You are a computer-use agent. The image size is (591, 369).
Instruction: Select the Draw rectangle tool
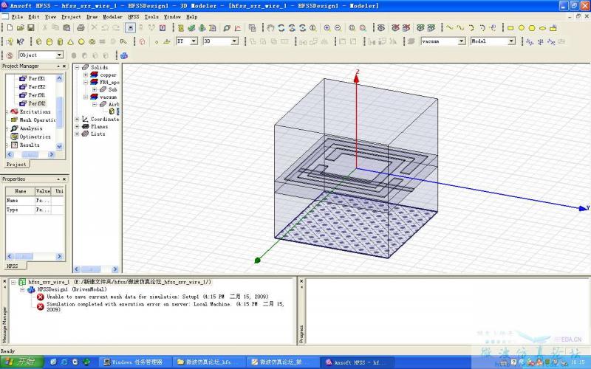point(510,28)
